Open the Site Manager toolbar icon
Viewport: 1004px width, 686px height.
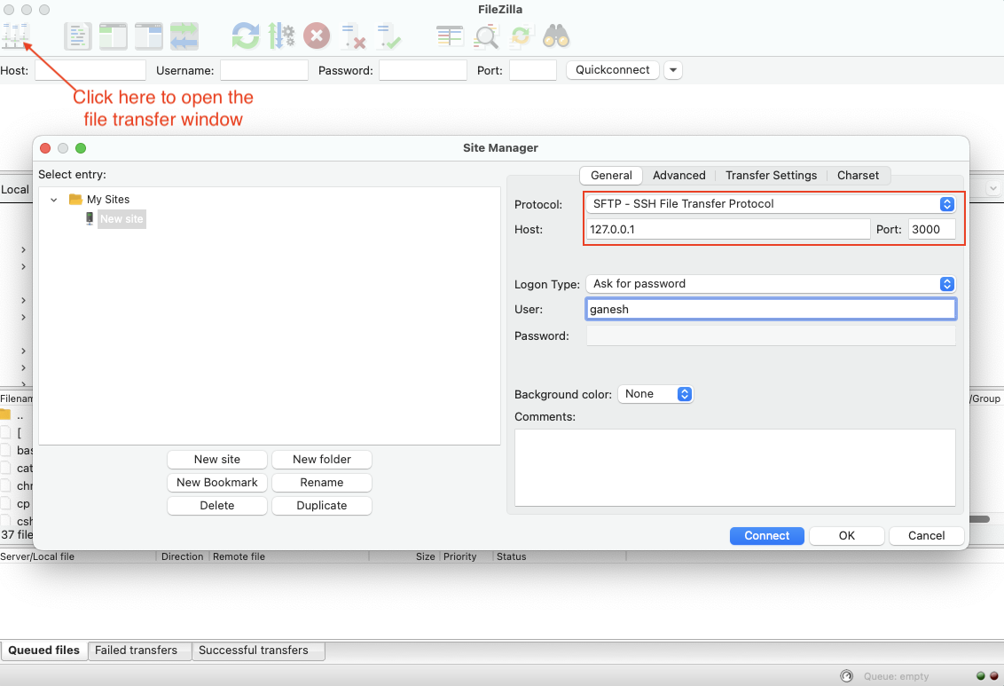[x=15, y=35]
